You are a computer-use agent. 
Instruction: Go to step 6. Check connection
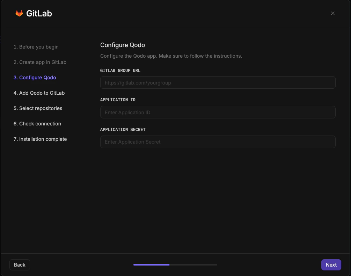click(x=37, y=124)
